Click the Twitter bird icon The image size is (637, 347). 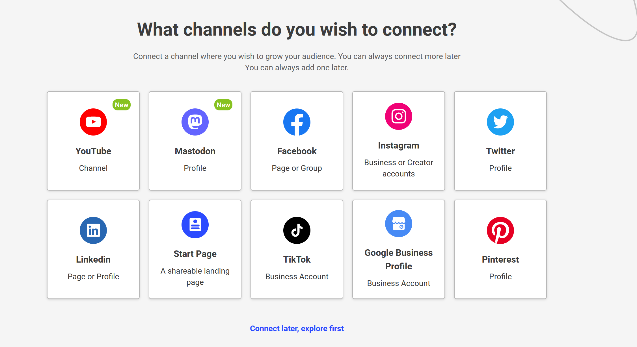[x=500, y=122]
